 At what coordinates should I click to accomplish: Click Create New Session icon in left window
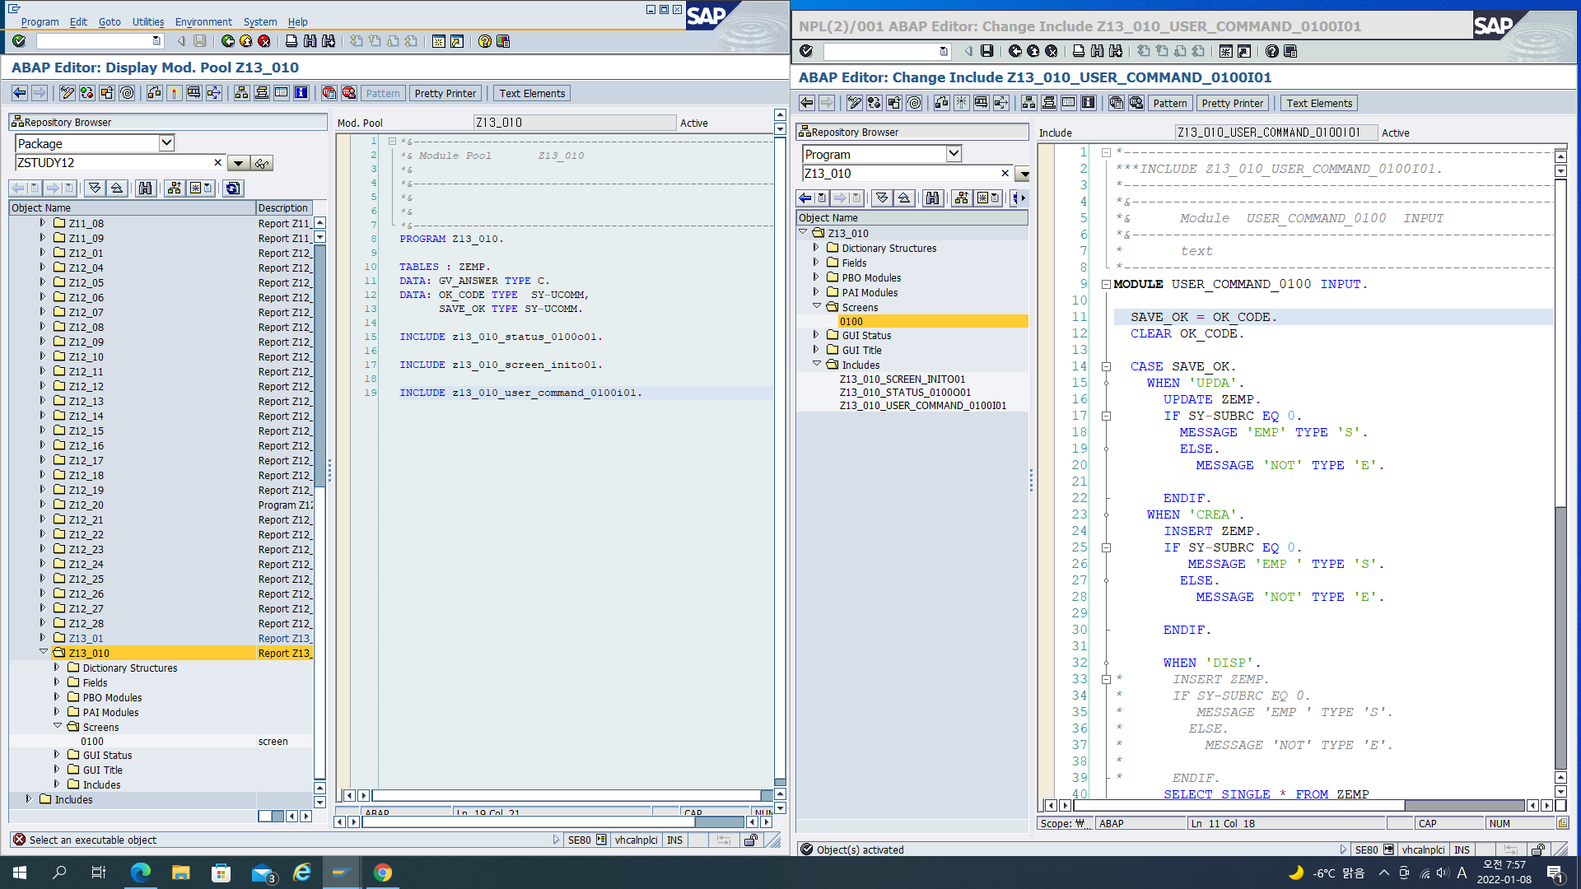pos(439,41)
